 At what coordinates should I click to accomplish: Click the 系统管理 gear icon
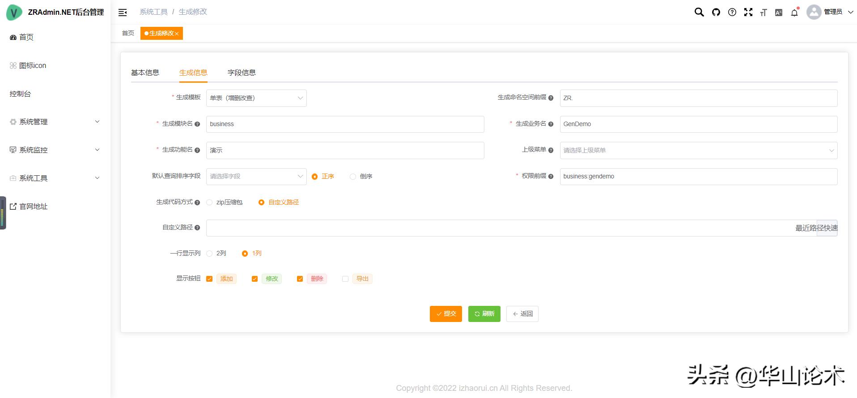tap(13, 122)
